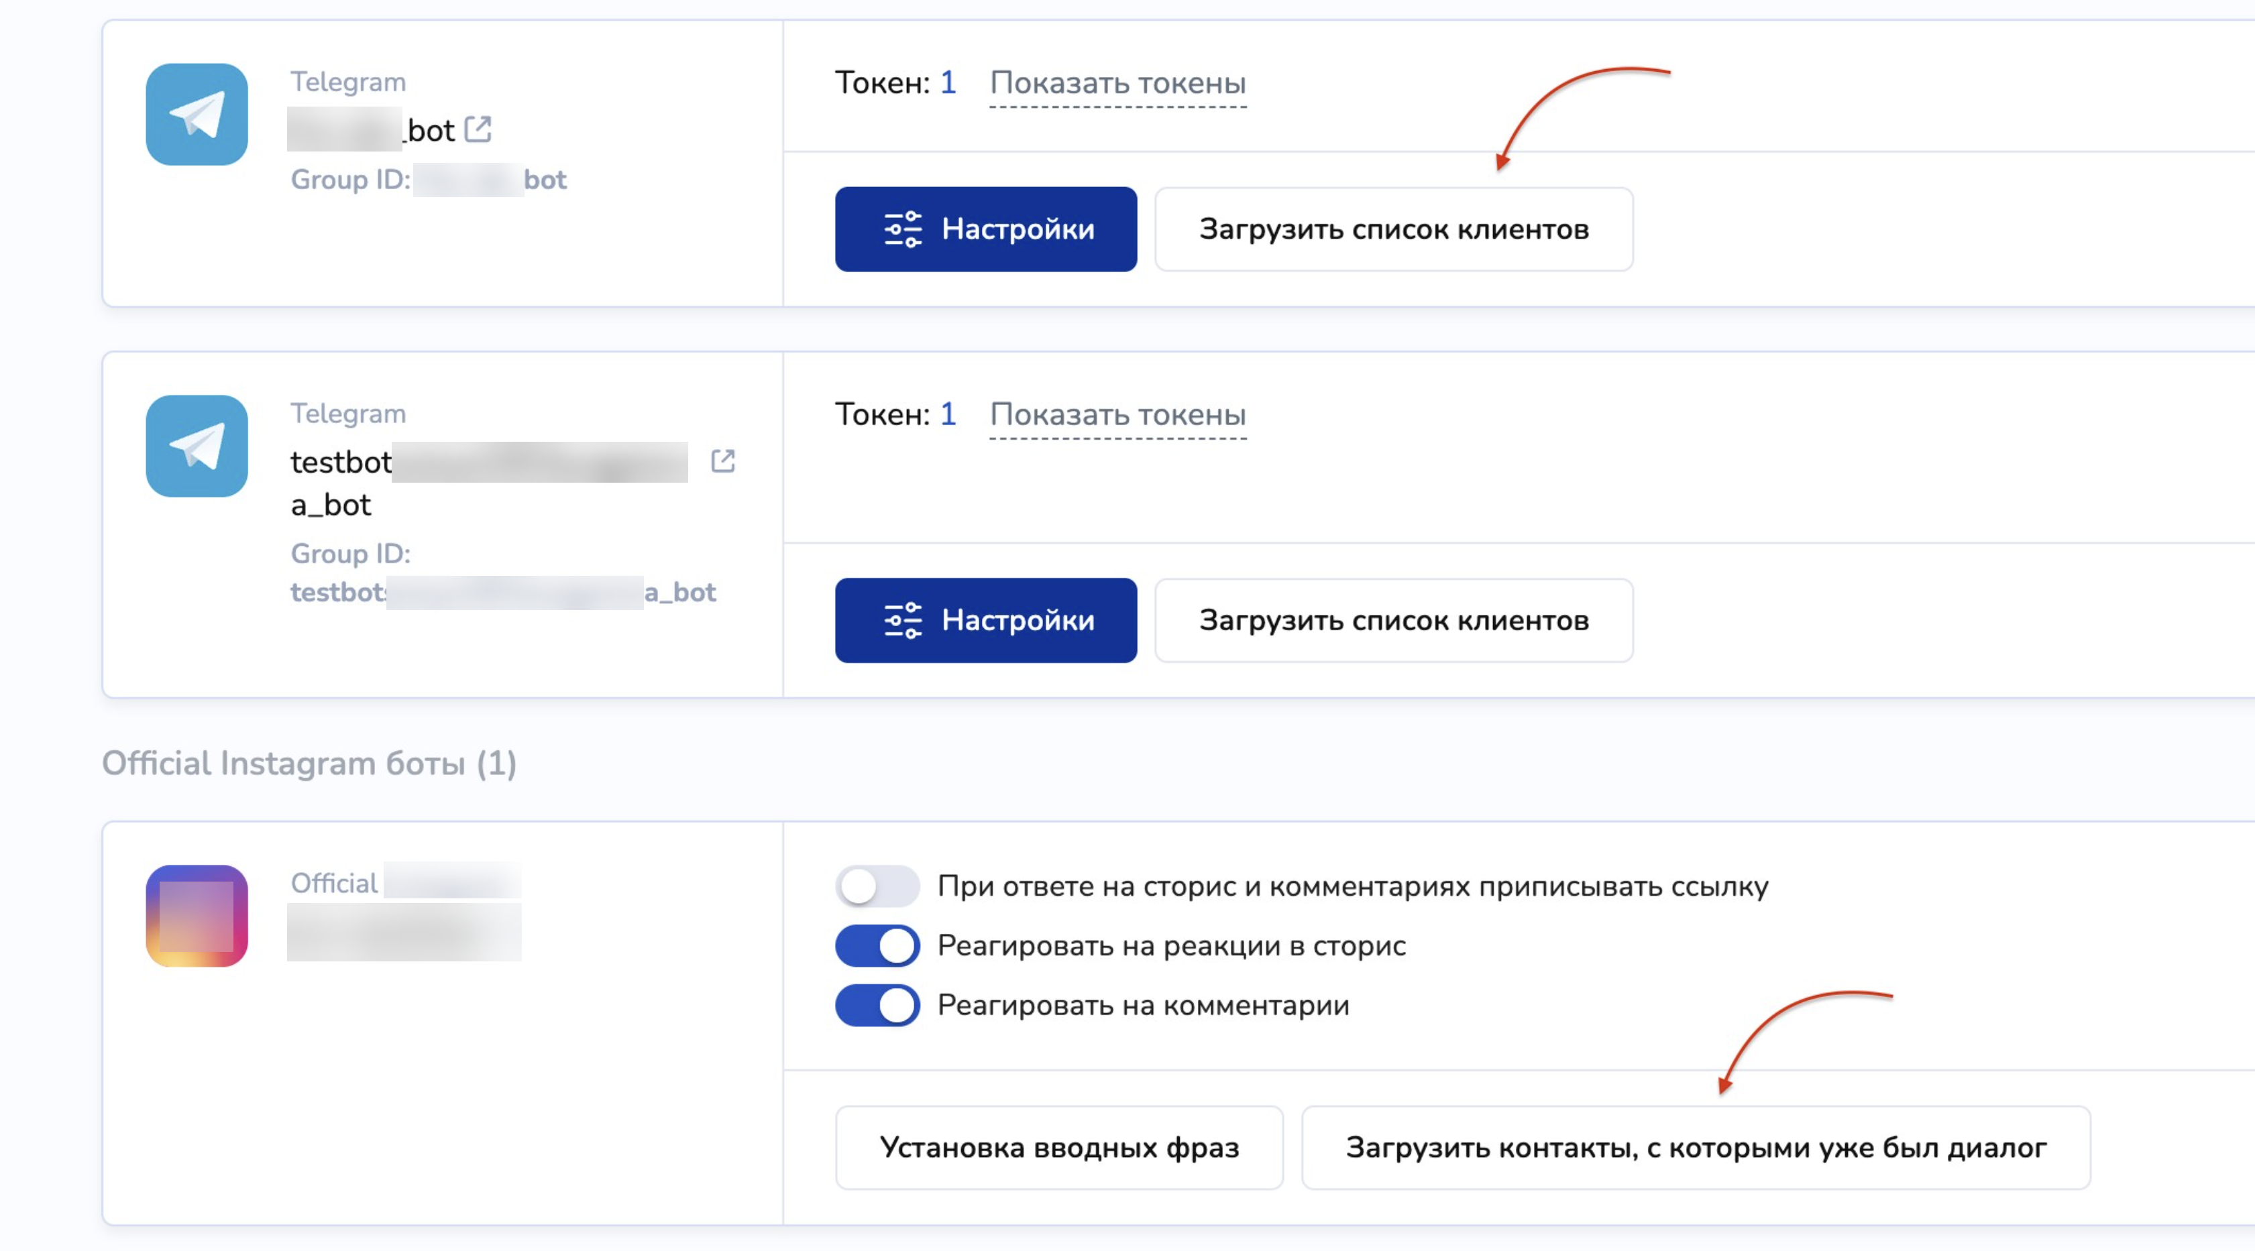Click token count 1 of first bot
Viewport: 2255px width, 1251px height.
coord(948,82)
